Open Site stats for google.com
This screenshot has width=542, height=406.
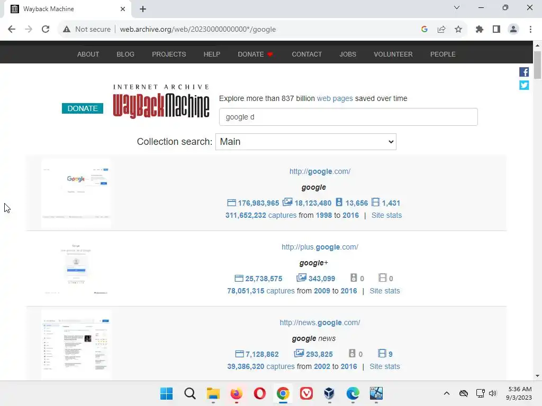tap(386, 215)
